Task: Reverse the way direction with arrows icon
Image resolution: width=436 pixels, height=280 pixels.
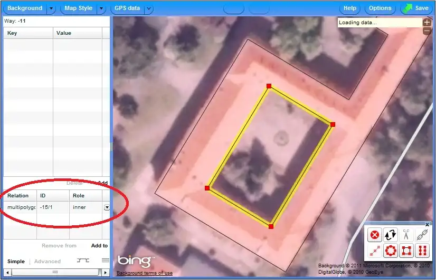Action: coord(391,235)
